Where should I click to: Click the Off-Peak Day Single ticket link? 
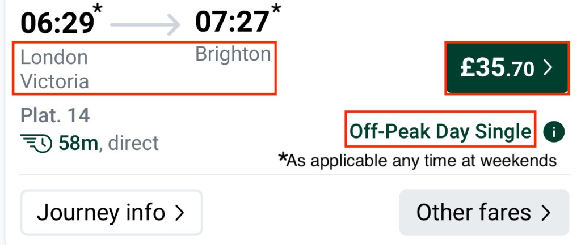point(440,132)
